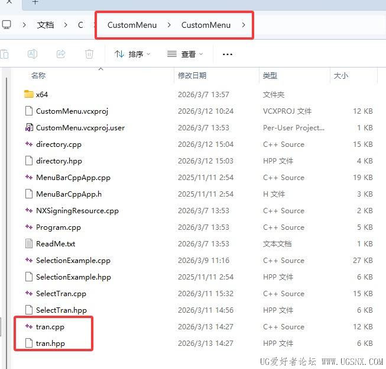This screenshot has width=386, height=369.
Task: Click the paste clipboard icon in toolbar
Action: pos(4,54)
